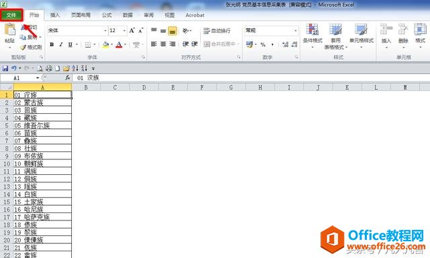The height and width of the screenshot is (258, 430).
Task: Align text left
Action: click(154, 44)
